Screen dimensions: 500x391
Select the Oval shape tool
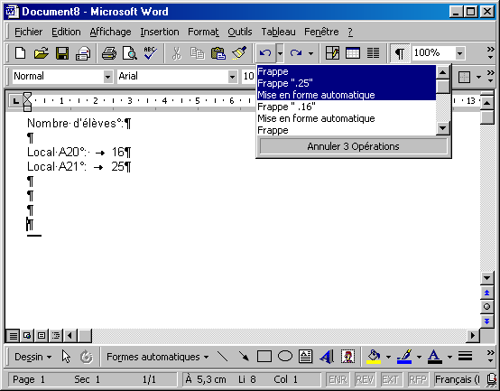tap(285, 357)
